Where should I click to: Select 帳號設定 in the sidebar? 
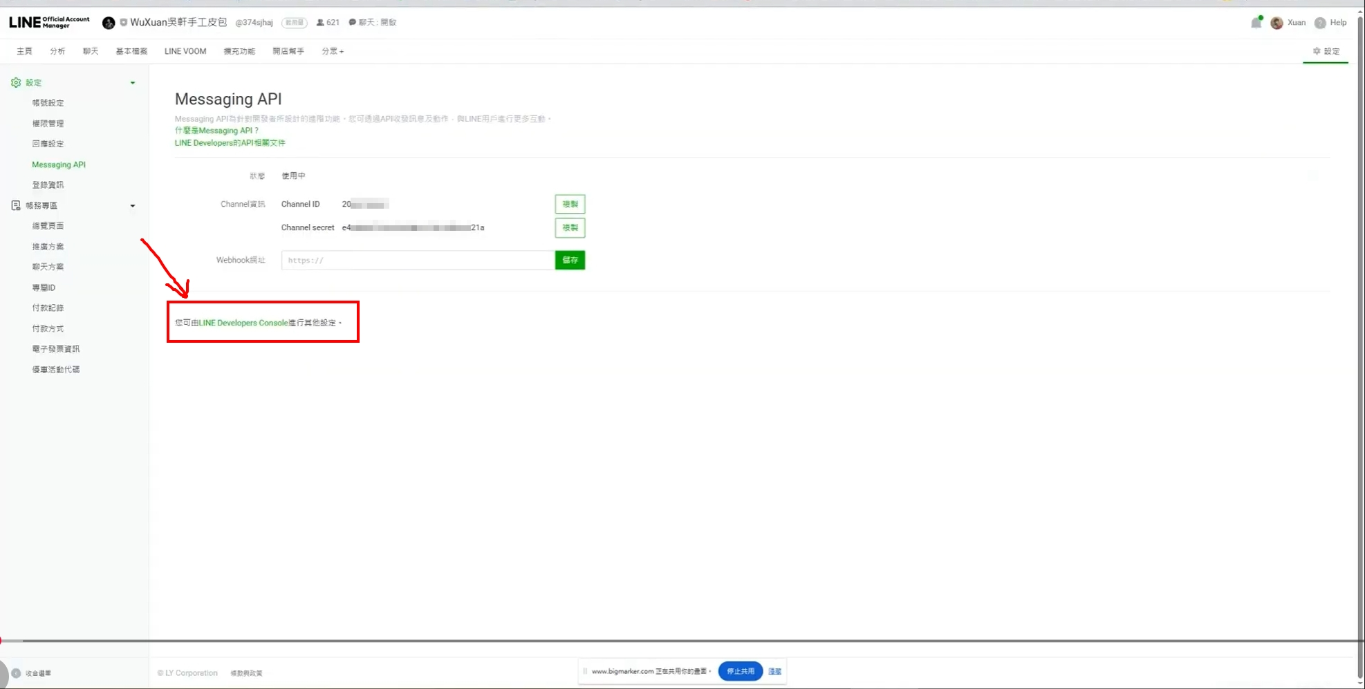point(48,103)
